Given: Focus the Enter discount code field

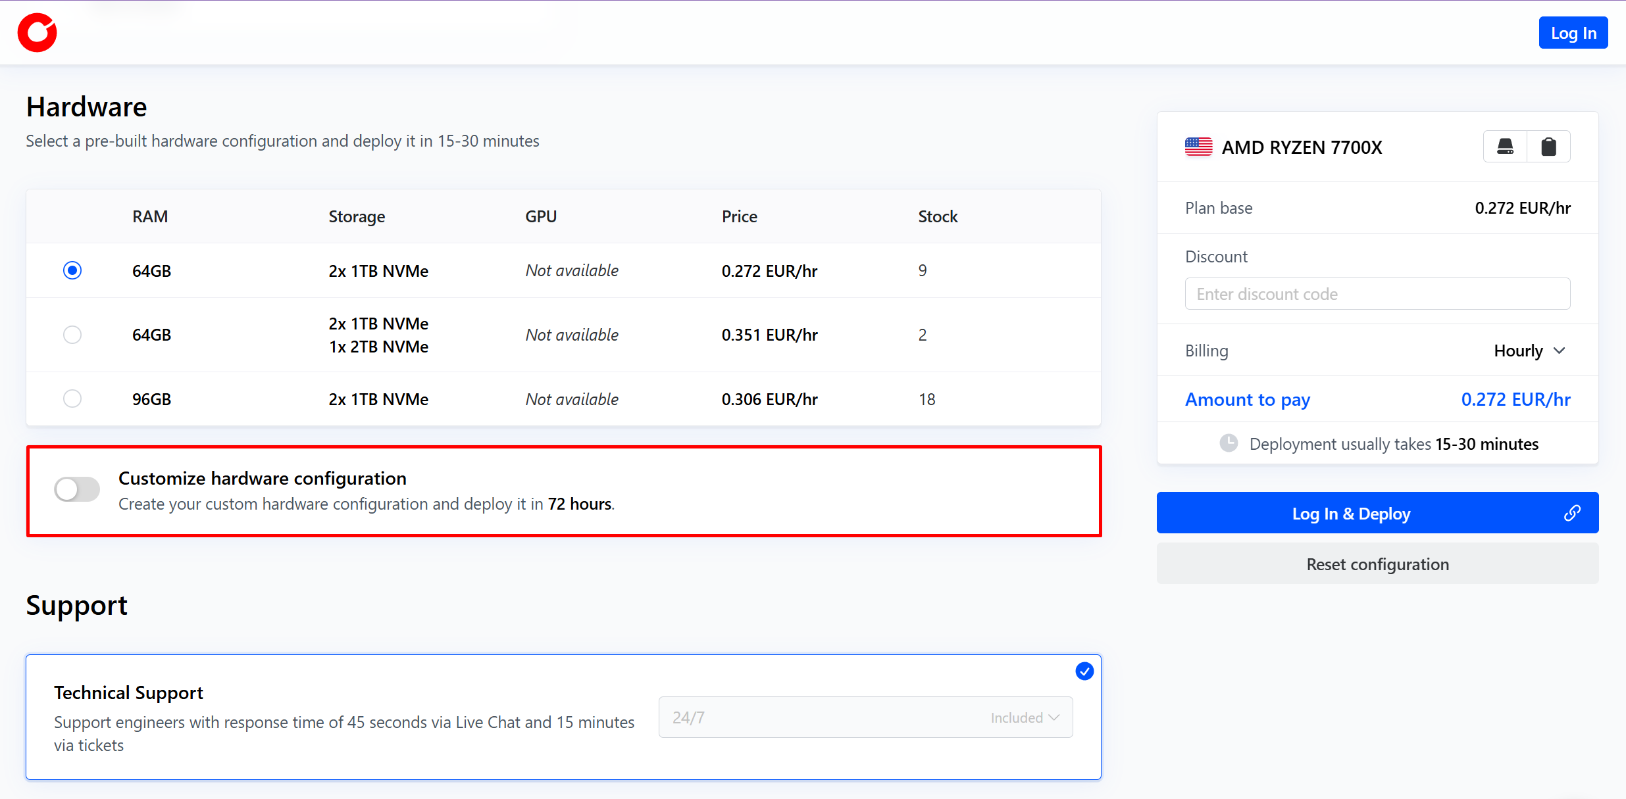Looking at the screenshot, I should coord(1377,294).
